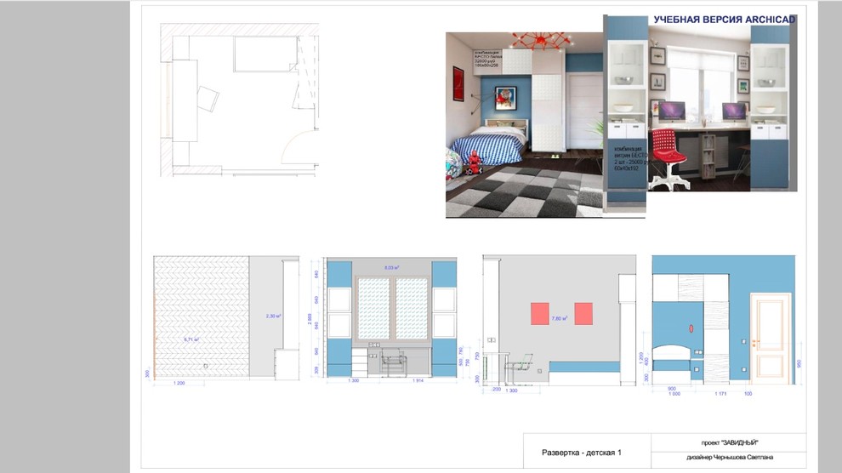Click the 5,71 m² area label
This screenshot has height=473, width=842.
(191, 339)
